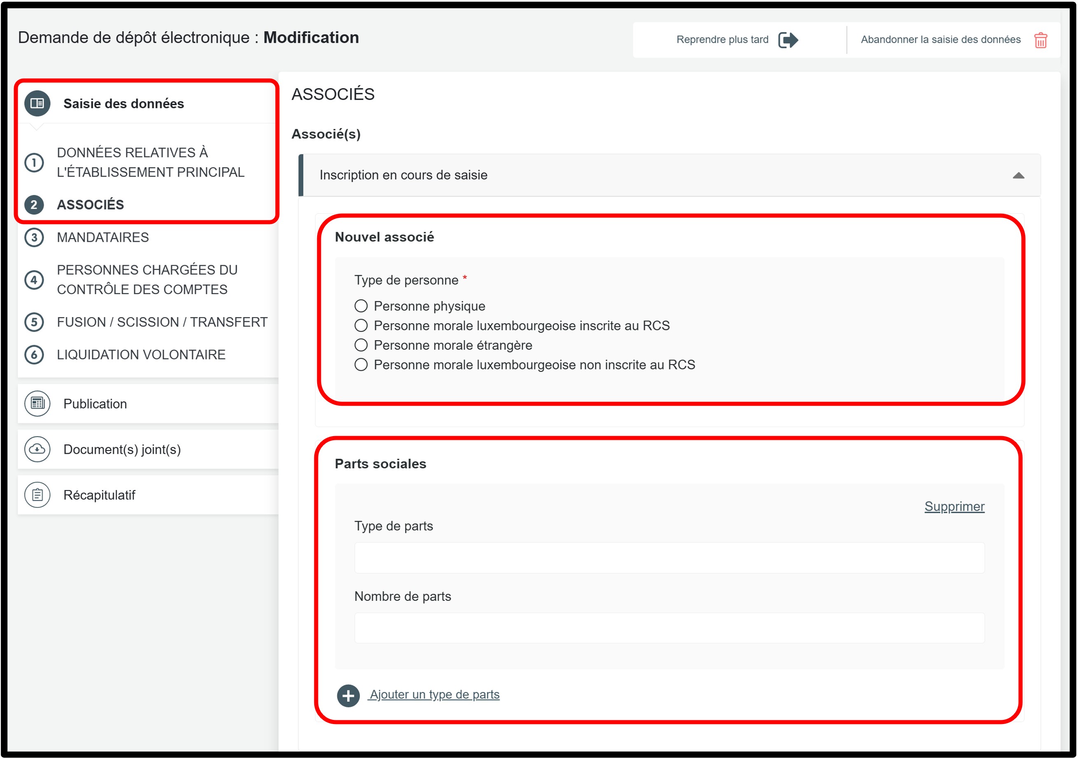Go to Liquidation volontaire step
Viewport: 1078px width, 759px height.
point(141,355)
